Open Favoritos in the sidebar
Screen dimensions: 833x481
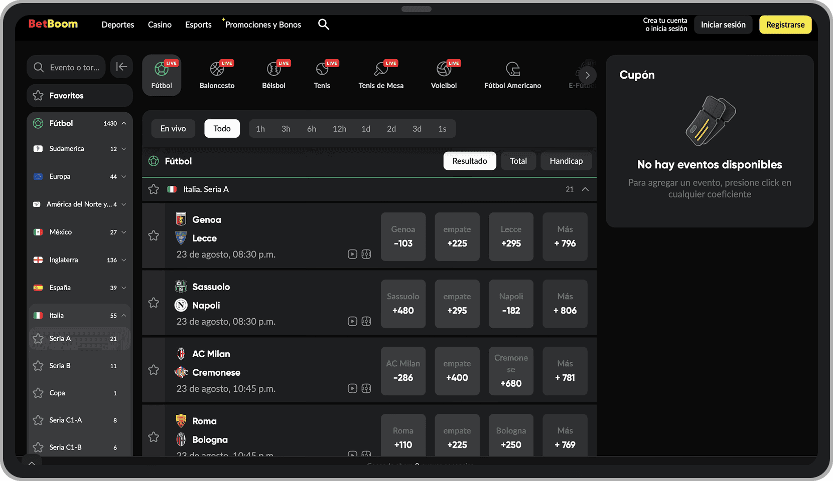coord(80,95)
